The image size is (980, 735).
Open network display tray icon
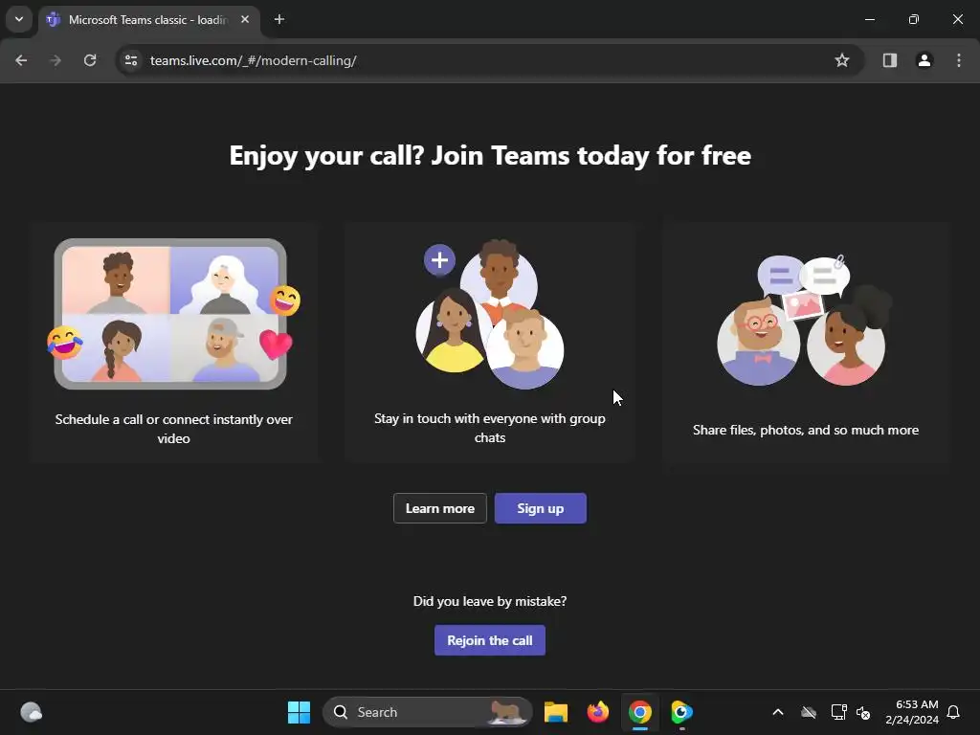tap(838, 712)
